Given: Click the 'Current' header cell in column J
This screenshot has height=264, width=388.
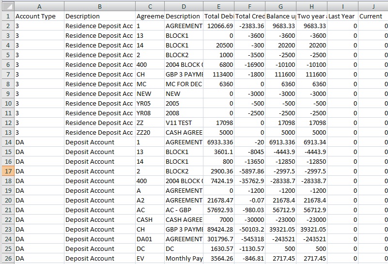Looking at the screenshot, I should click(x=373, y=16).
